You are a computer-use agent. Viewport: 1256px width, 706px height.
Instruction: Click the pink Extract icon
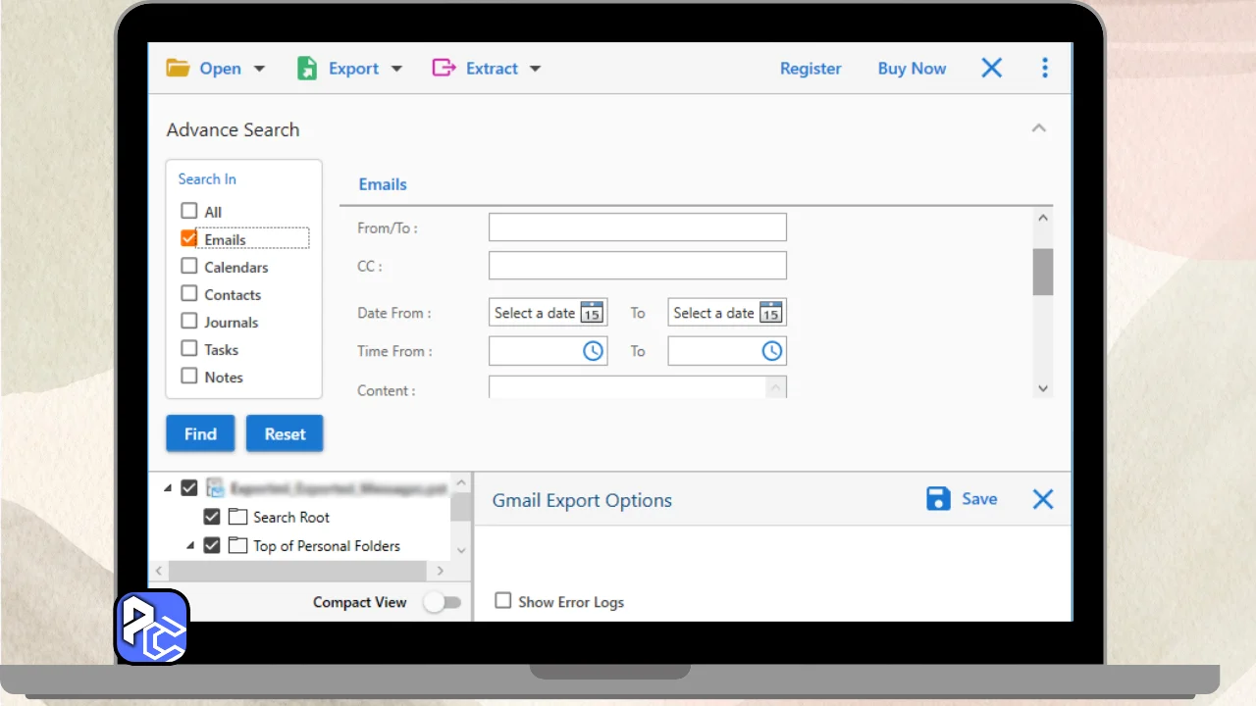click(444, 68)
